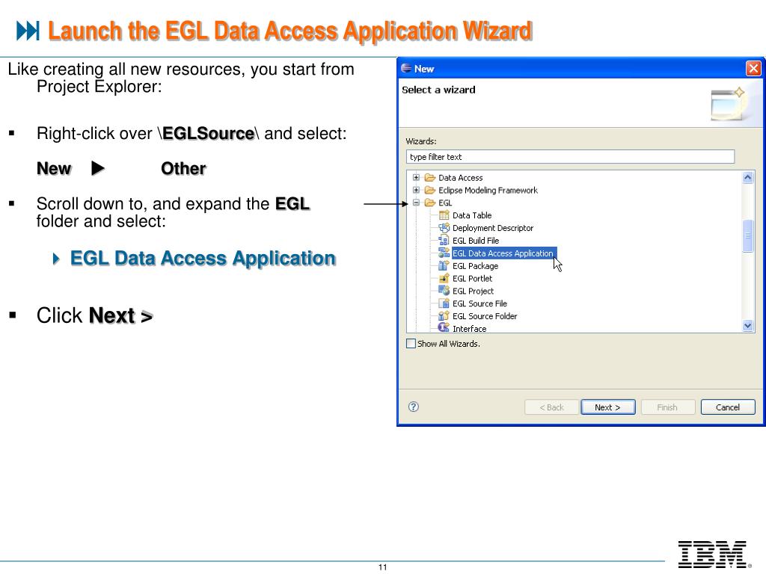Select the Data Table entry
The image size is (766, 574).
point(472,215)
